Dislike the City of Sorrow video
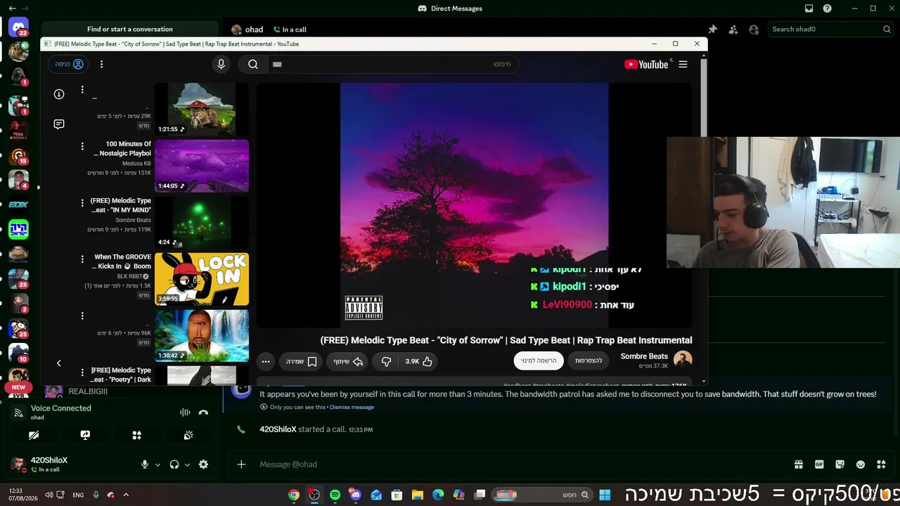 (386, 361)
